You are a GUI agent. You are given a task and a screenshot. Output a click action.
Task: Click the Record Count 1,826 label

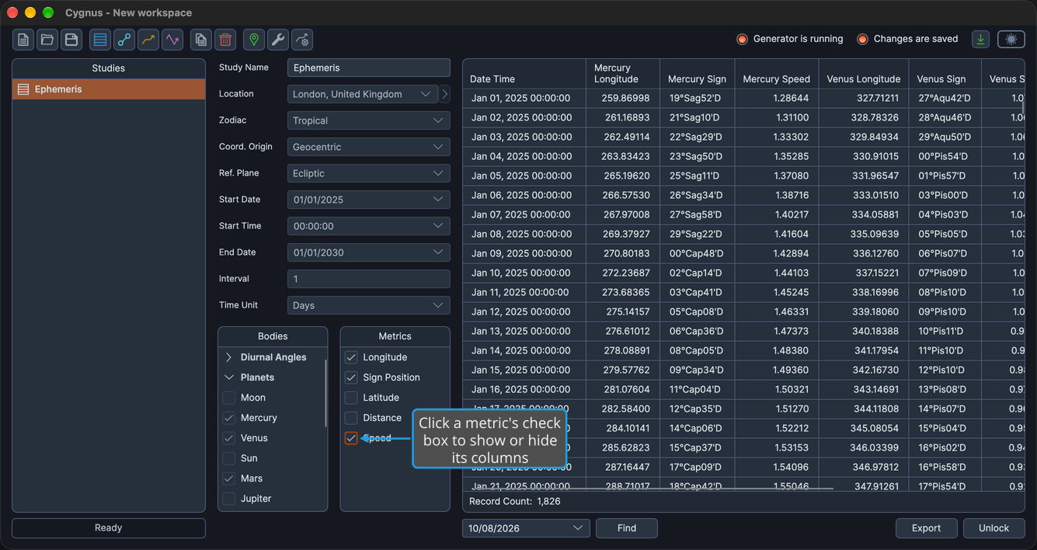[515, 502]
